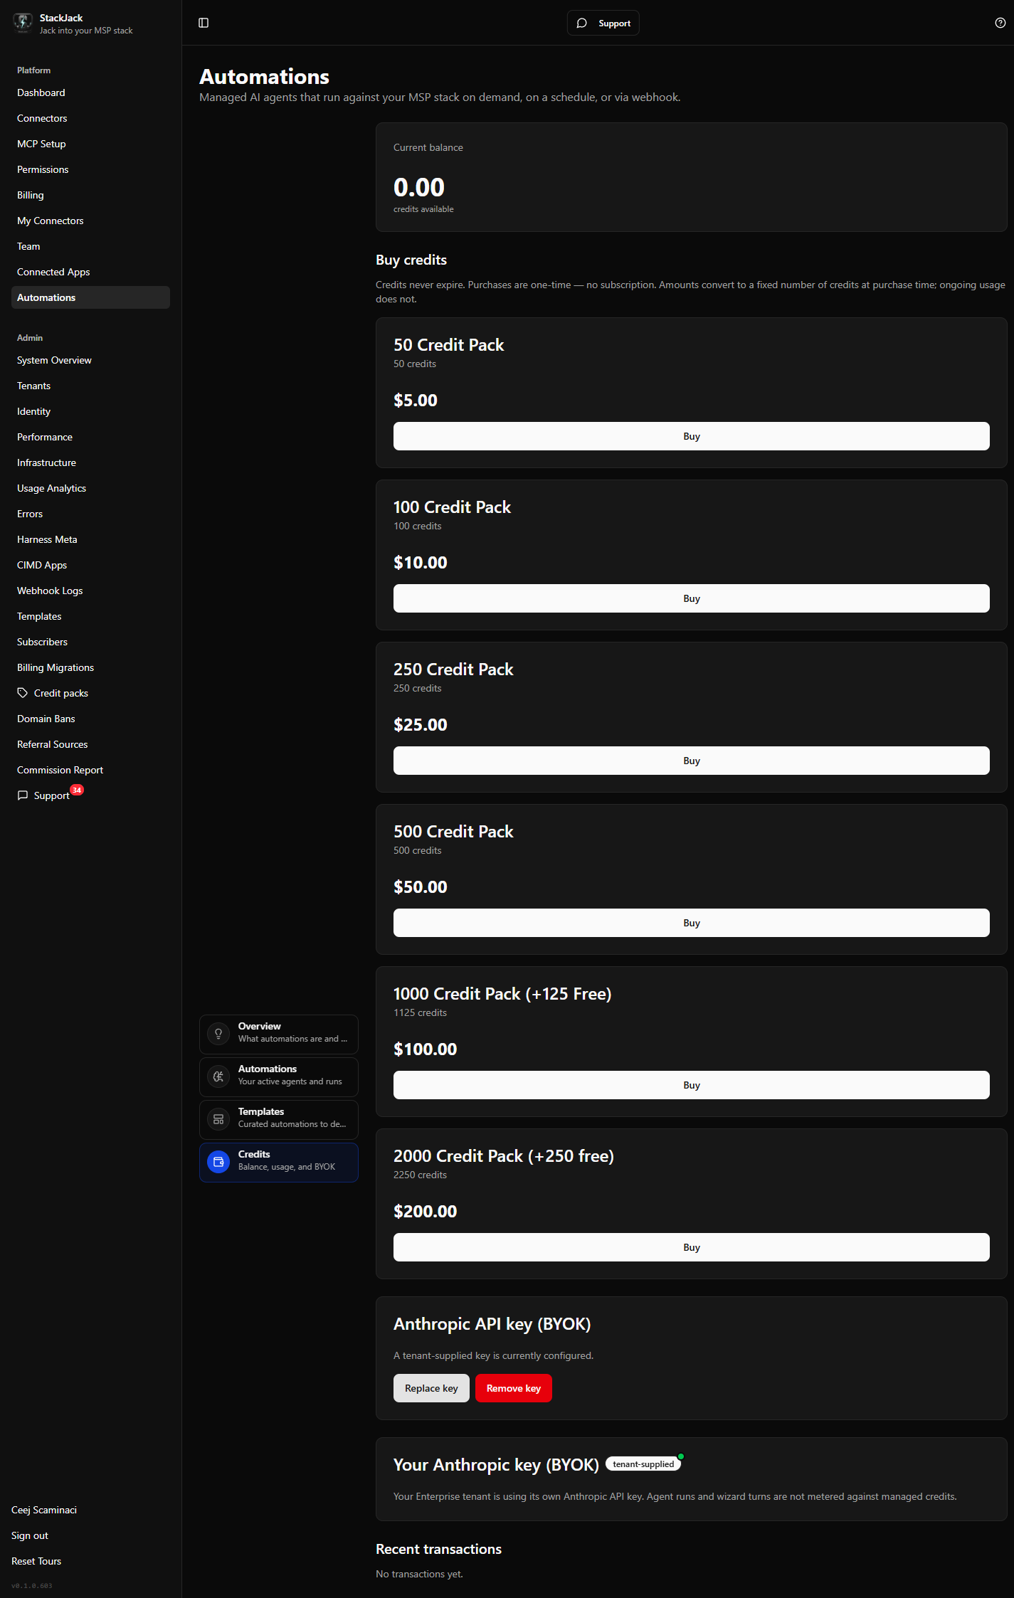Click the $100.00 price text
Screen dimensions: 1014x1598
point(426,1049)
